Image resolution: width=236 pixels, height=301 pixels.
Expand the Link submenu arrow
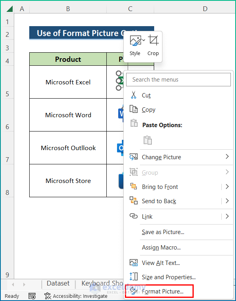[x=227, y=216]
